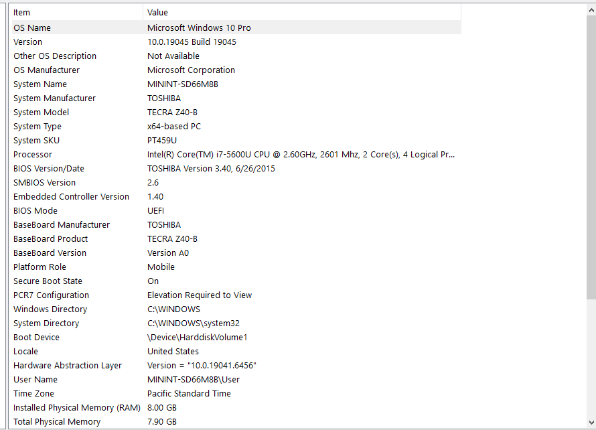Select the 'Other OS Description' item
Image resolution: width=596 pixels, height=430 pixels.
[55, 56]
